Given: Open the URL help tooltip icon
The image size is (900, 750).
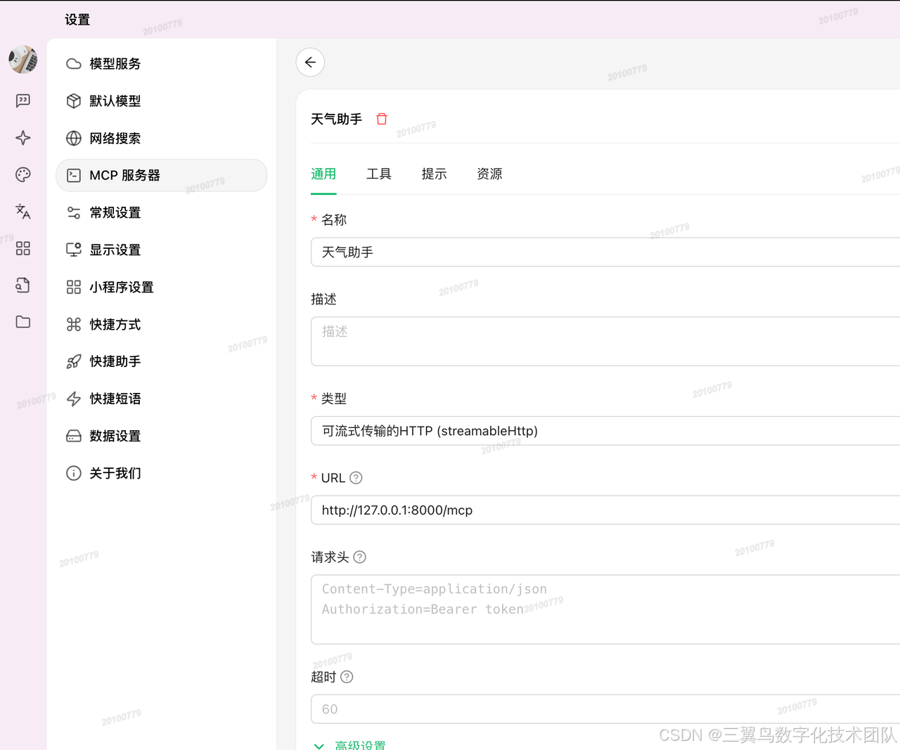Looking at the screenshot, I should (356, 477).
